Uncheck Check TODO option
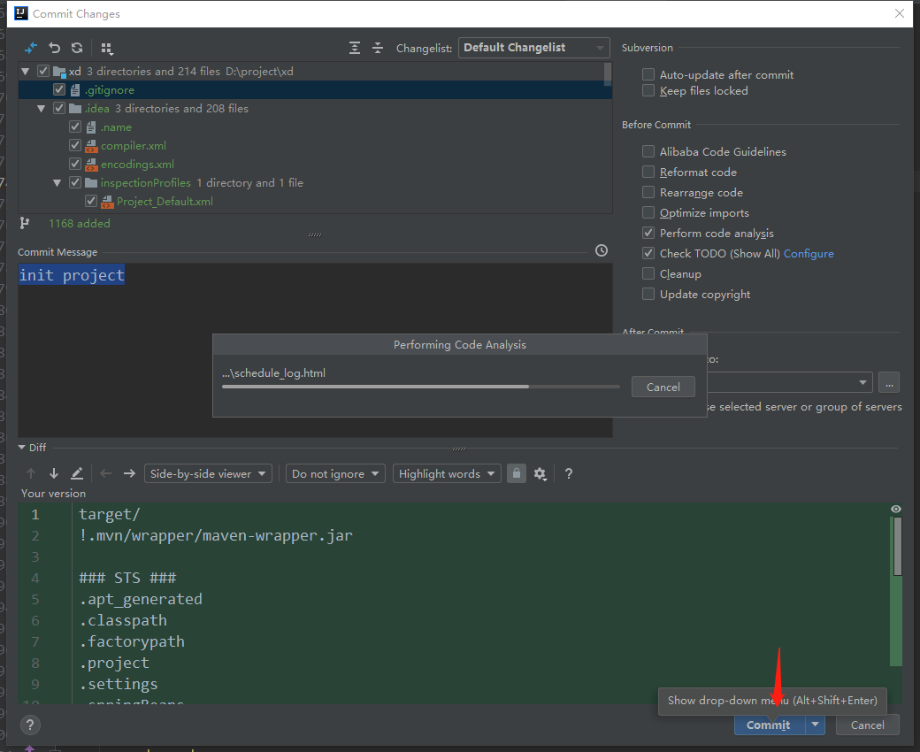 pos(648,253)
